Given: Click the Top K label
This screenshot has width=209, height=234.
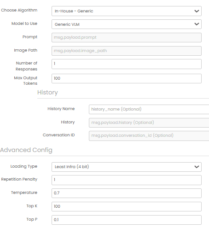Looking at the screenshot, I should point(32,206).
